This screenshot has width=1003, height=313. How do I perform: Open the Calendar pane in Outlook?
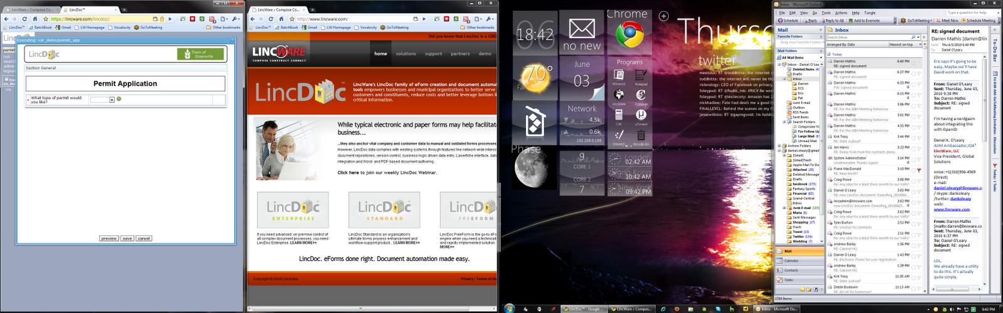click(801, 260)
